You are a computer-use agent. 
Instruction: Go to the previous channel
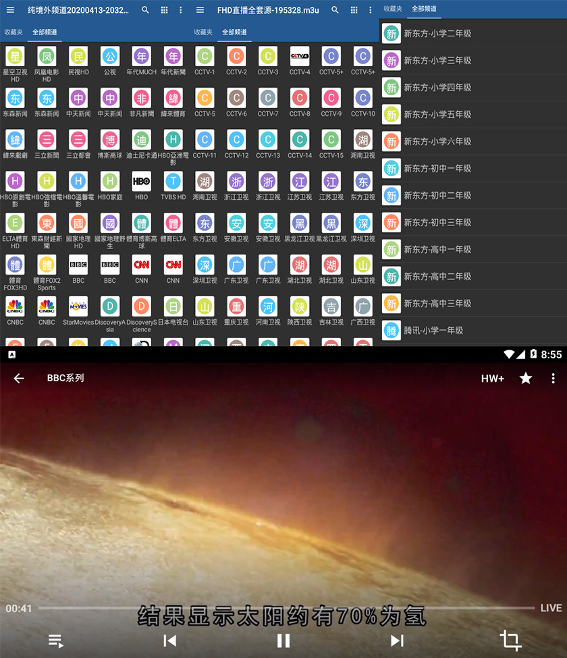pos(170,640)
